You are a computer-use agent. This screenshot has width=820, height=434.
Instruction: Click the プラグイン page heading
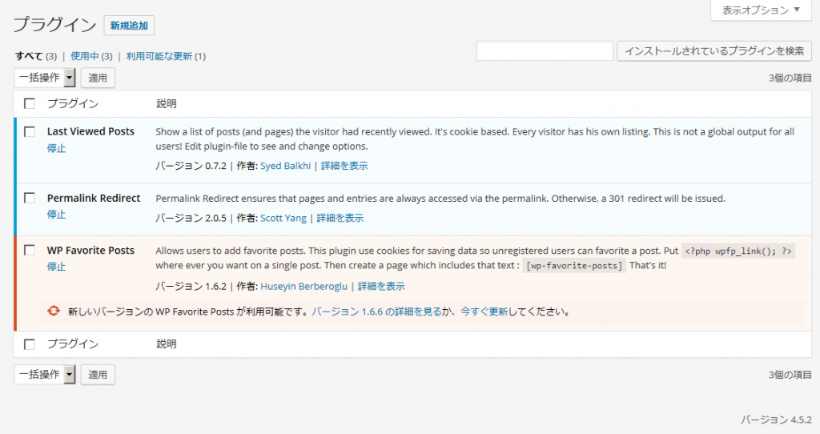point(54,25)
